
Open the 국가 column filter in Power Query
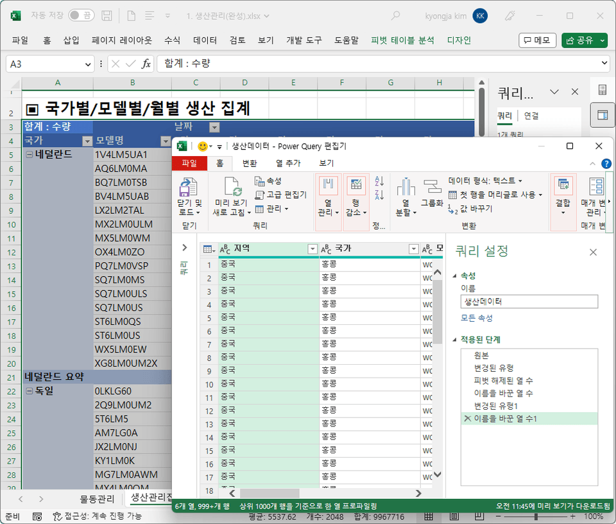(413, 249)
